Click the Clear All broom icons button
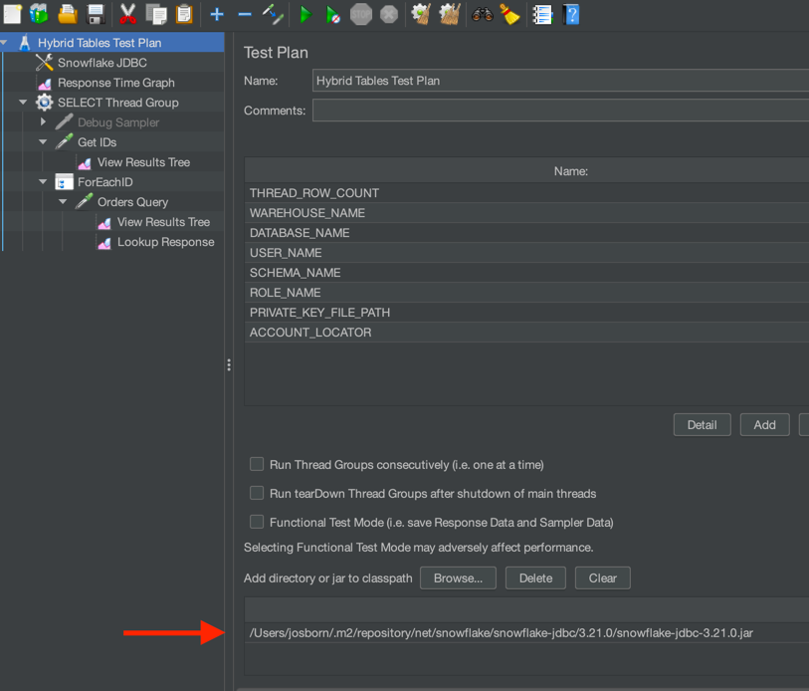 click(449, 15)
